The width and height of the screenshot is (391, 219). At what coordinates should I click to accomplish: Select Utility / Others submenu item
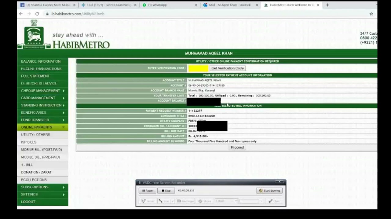coord(42,134)
